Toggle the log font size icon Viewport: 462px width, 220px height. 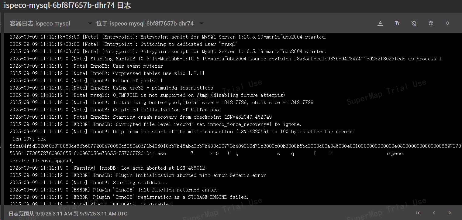pyautogui.click(x=397, y=23)
